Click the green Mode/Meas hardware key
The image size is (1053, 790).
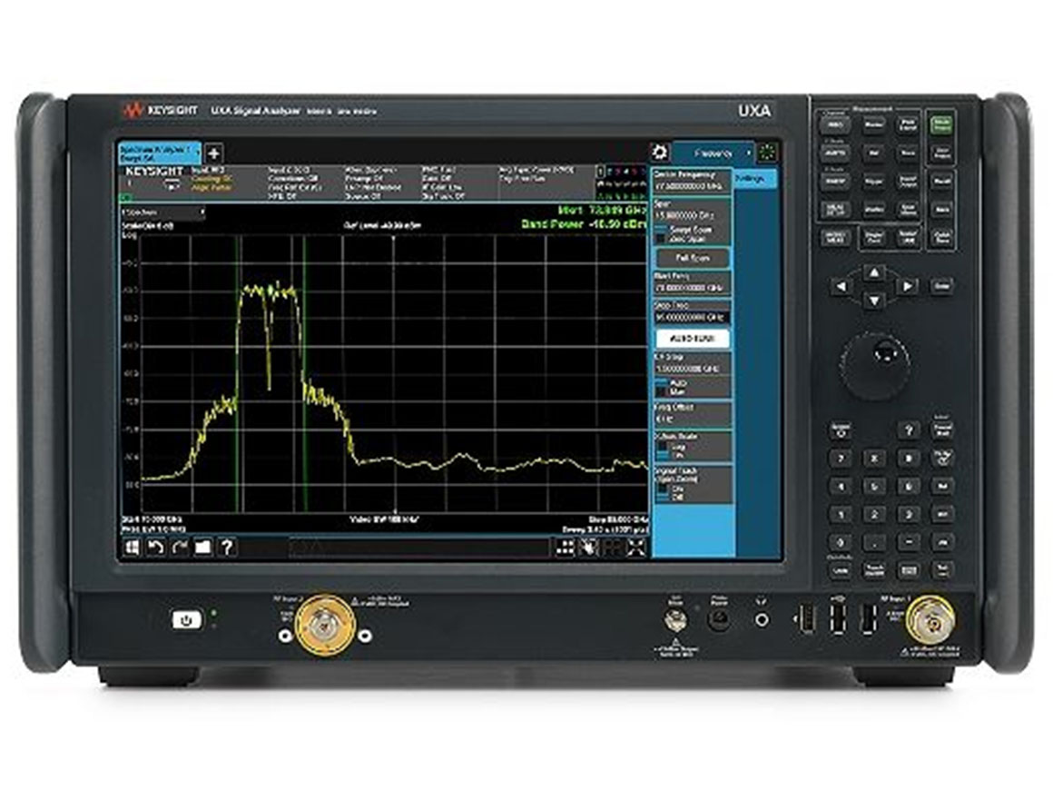pyautogui.click(x=940, y=123)
